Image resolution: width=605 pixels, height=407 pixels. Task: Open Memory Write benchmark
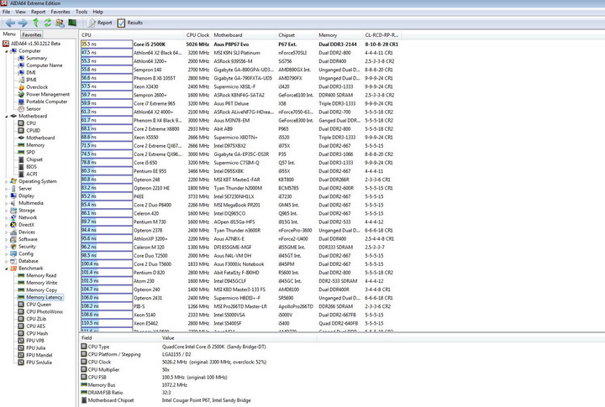click(41, 283)
